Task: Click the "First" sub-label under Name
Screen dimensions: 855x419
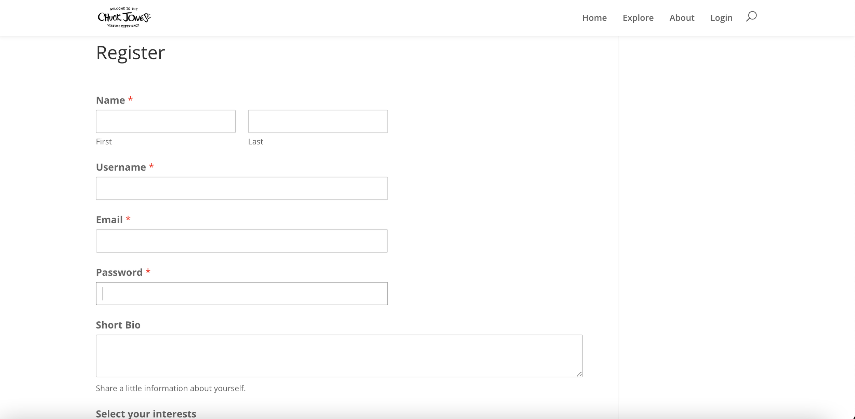Action: click(104, 141)
